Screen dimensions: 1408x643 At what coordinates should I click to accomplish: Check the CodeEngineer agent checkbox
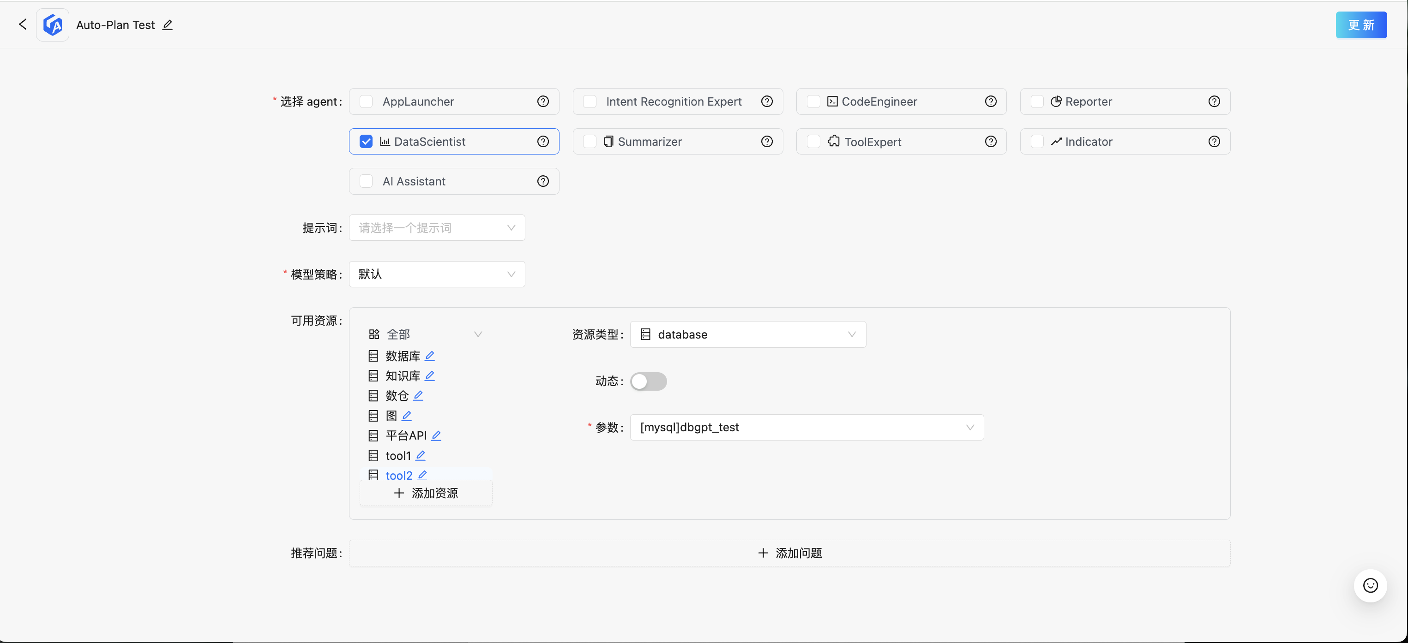click(x=813, y=101)
